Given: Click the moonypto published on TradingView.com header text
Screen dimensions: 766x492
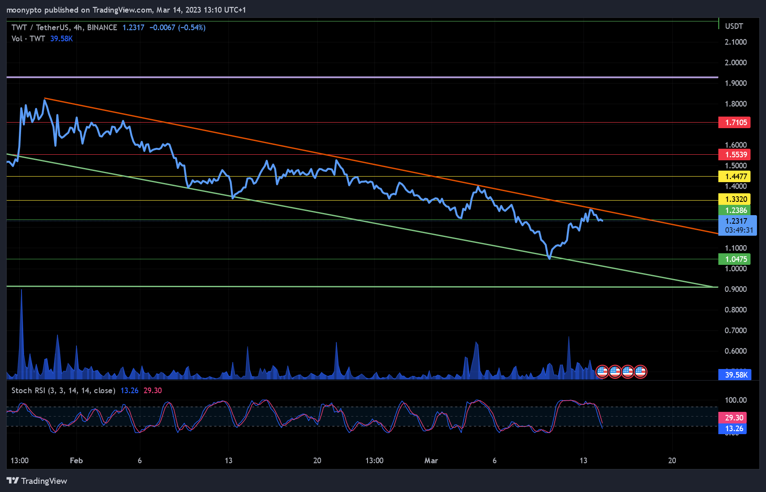Looking at the screenshot, I should coord(126,10).
